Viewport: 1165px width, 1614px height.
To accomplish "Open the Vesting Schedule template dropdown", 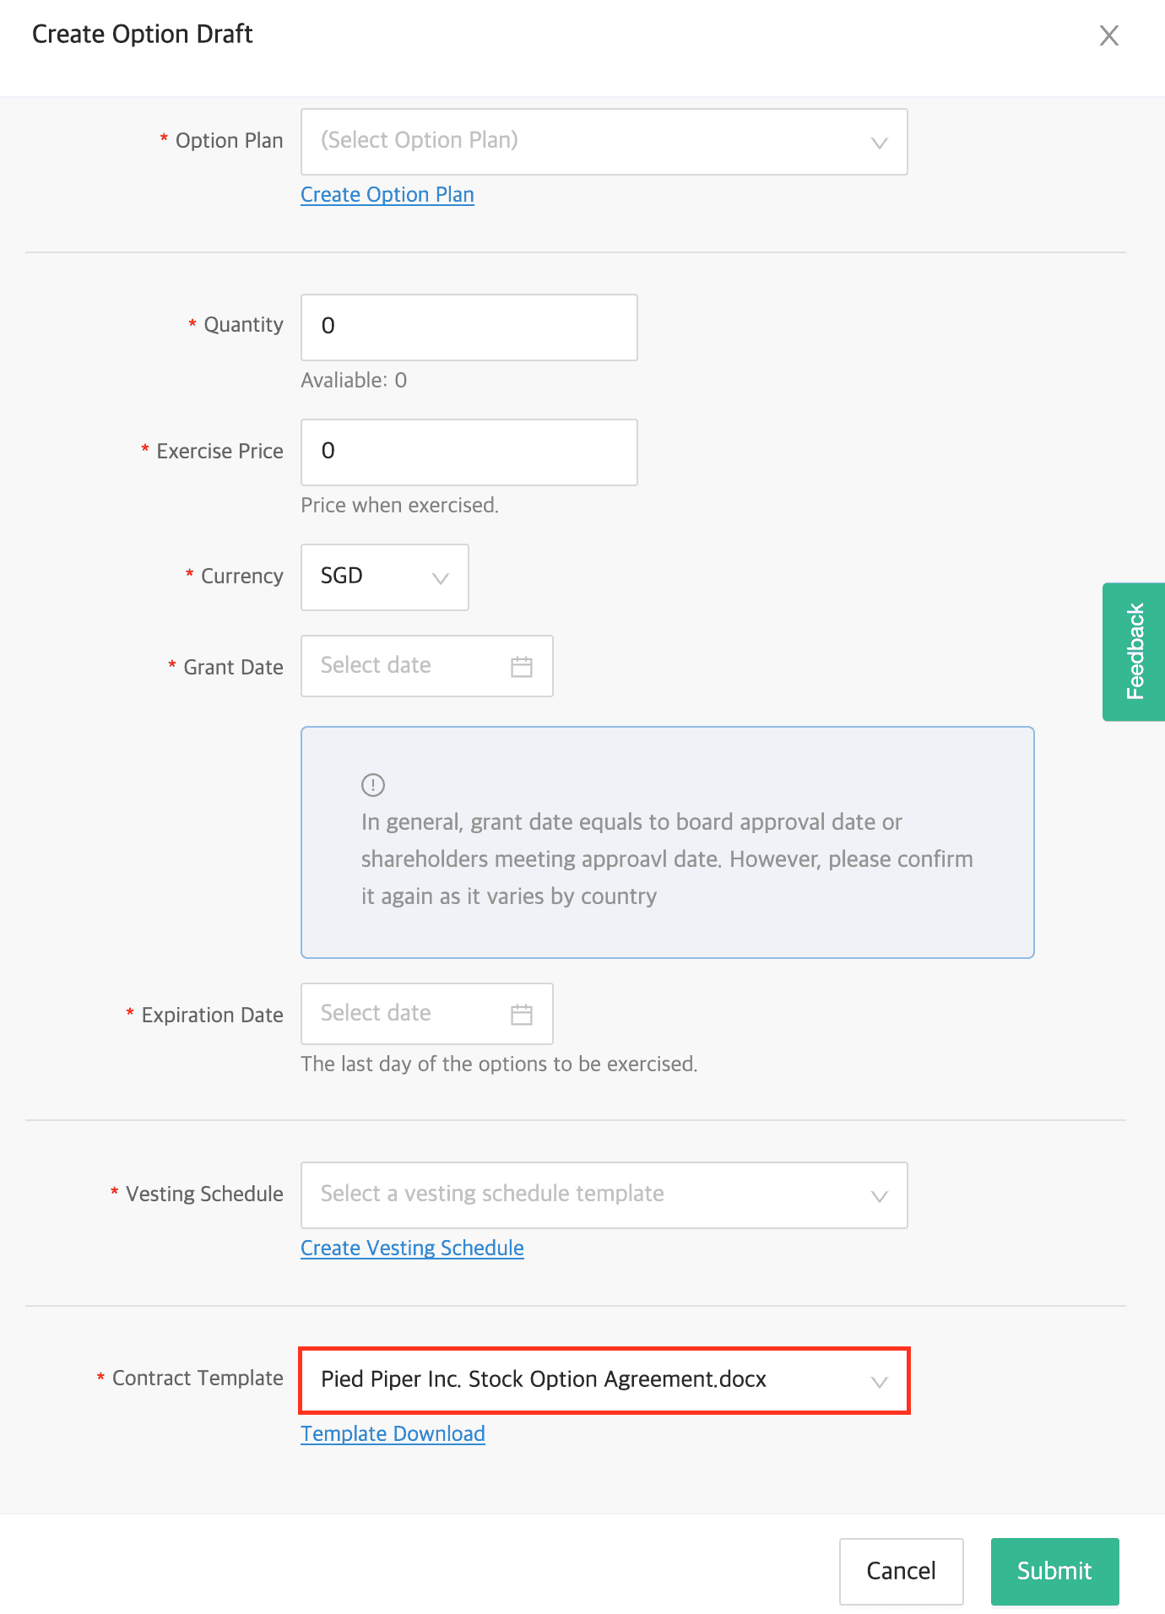I will (604, 1195).
